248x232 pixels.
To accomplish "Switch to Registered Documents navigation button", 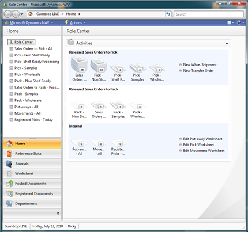I will click(x=32, y=193).
